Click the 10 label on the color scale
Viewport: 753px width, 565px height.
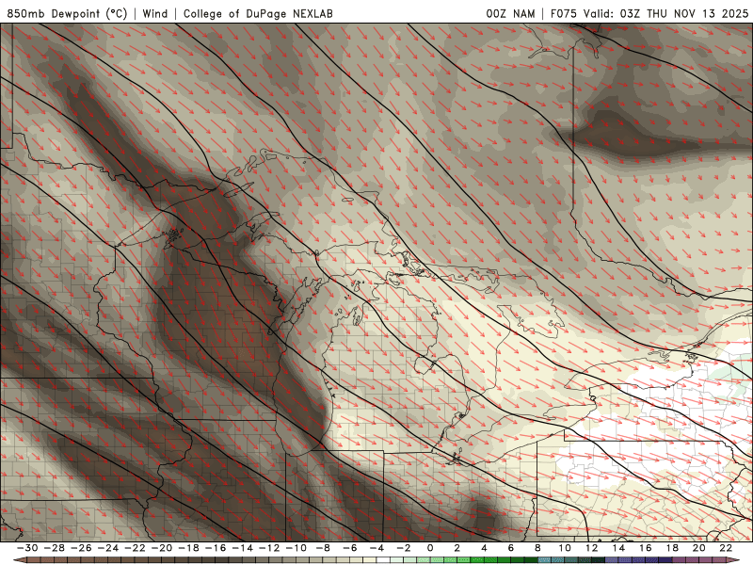565,548
